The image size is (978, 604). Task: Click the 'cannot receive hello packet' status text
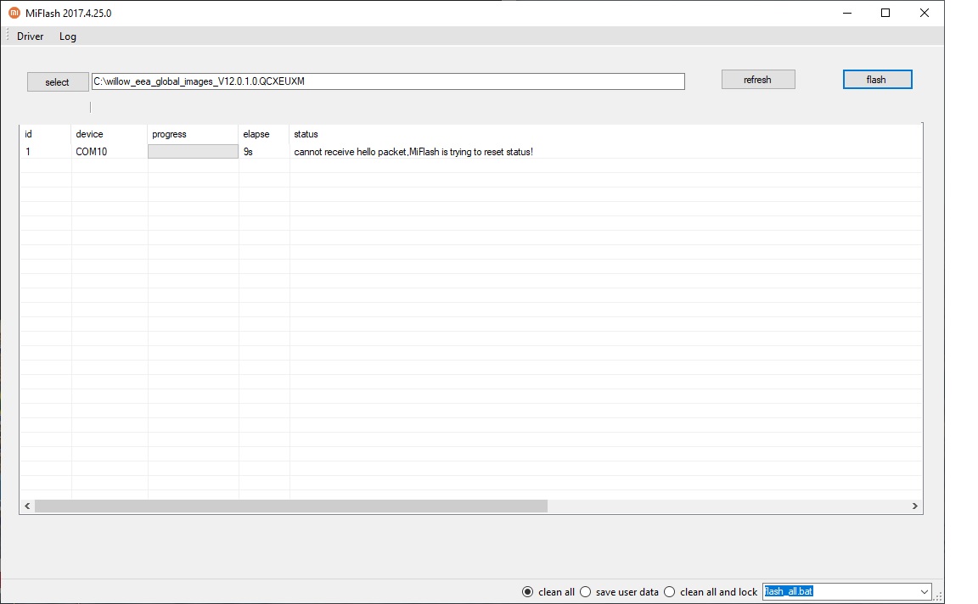(x=413, y=152)
